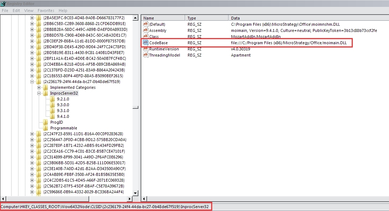
Task: Open the Favorites menu
Action: [46, 11]
